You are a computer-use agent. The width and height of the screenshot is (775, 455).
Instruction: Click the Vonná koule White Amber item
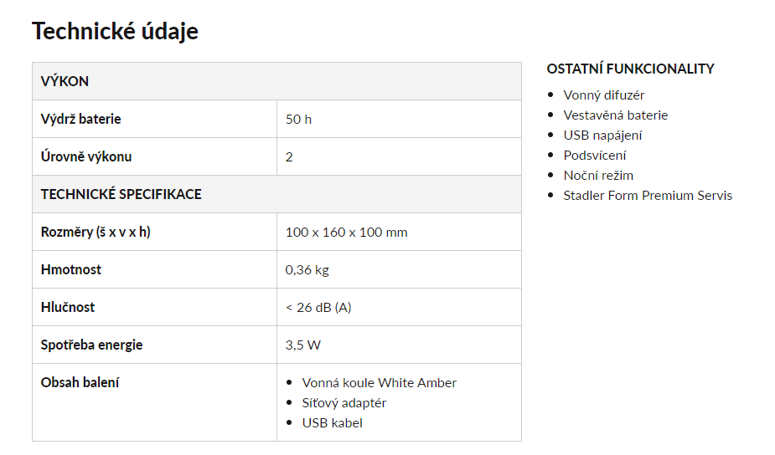[379, 383]
